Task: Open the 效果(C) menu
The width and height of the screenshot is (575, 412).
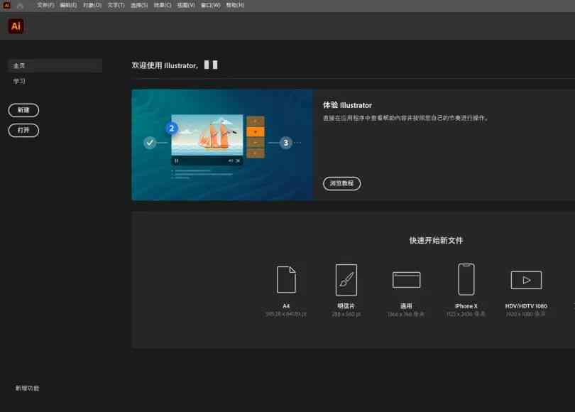Action: point(163,5)
